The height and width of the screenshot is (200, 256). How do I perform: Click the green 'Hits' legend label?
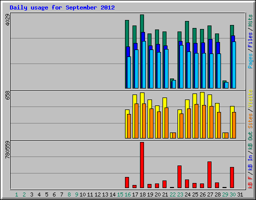click(x=250, y=20)
